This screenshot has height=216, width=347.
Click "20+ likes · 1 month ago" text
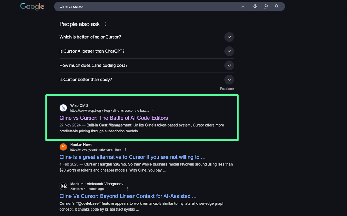[87, 189]
